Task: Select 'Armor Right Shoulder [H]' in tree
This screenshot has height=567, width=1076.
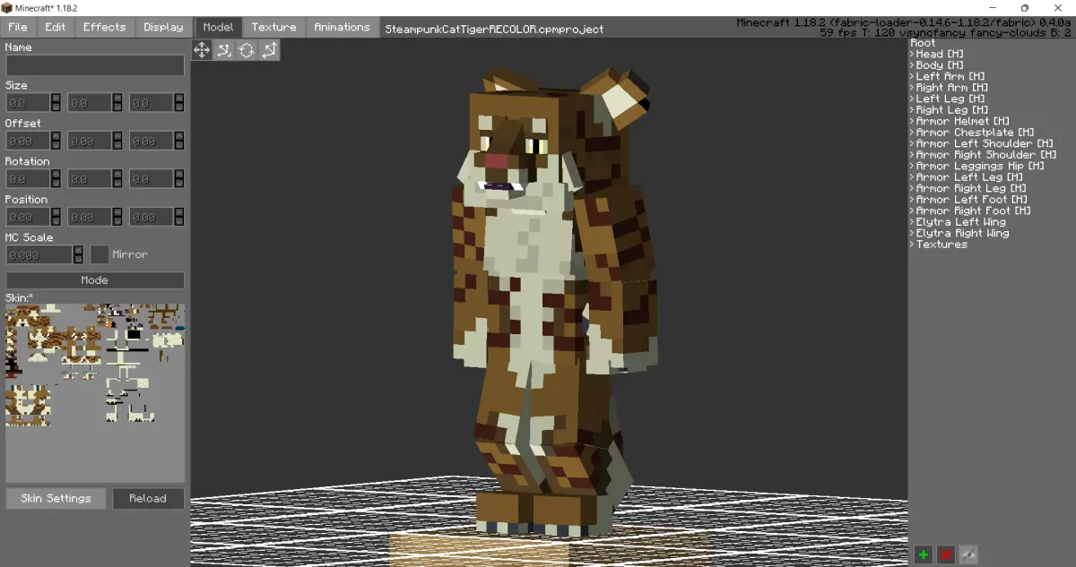Action: click(x=987, y=155)
